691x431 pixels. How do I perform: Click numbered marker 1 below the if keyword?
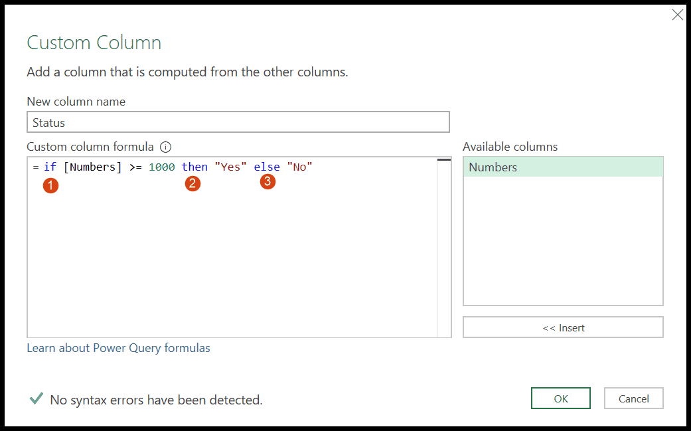click(x=50, y=186)
